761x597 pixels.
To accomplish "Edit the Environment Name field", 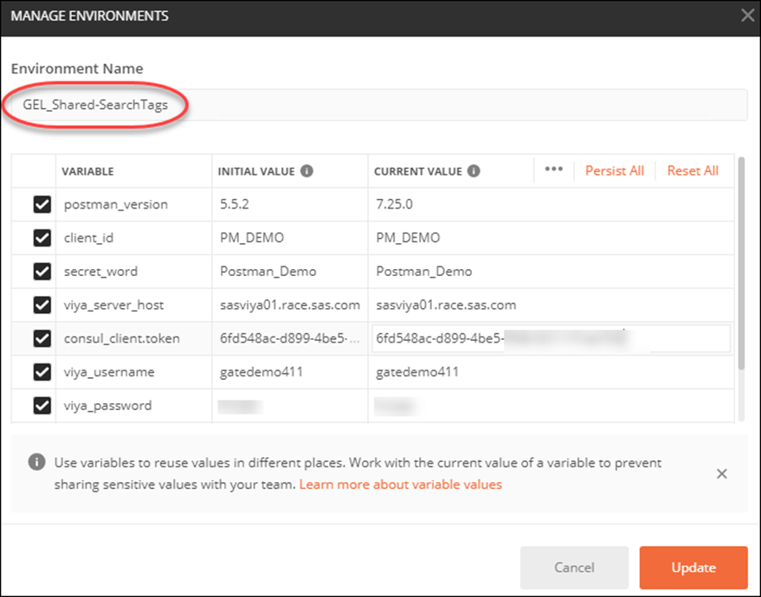I will (433, 106).
